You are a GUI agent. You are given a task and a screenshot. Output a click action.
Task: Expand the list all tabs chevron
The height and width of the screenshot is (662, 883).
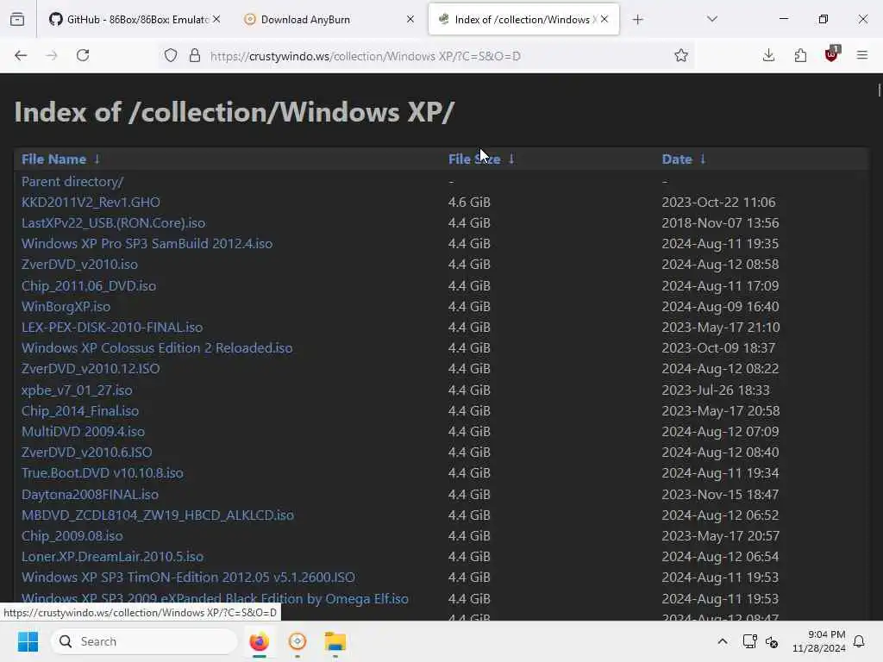coord(711,19)
